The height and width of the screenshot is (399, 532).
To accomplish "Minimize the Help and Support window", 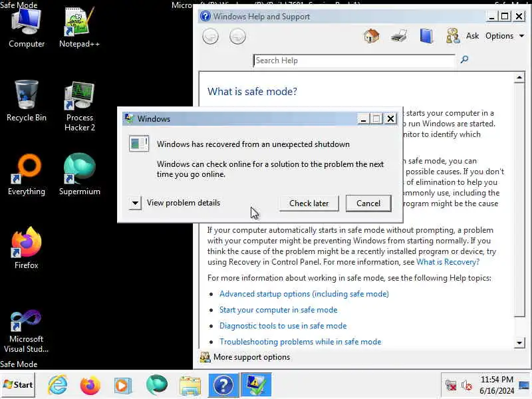I will tap(491, 16).
